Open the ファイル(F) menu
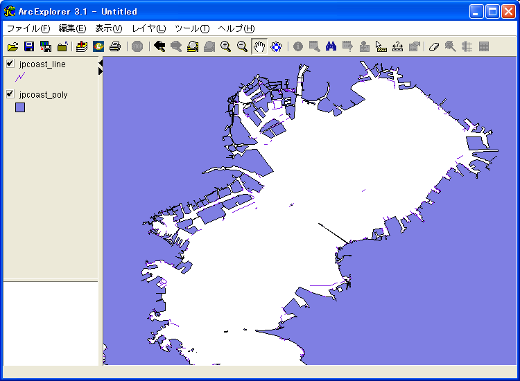Image resolution: width=520 pixels, height=381 pixels. coord(28,28)
